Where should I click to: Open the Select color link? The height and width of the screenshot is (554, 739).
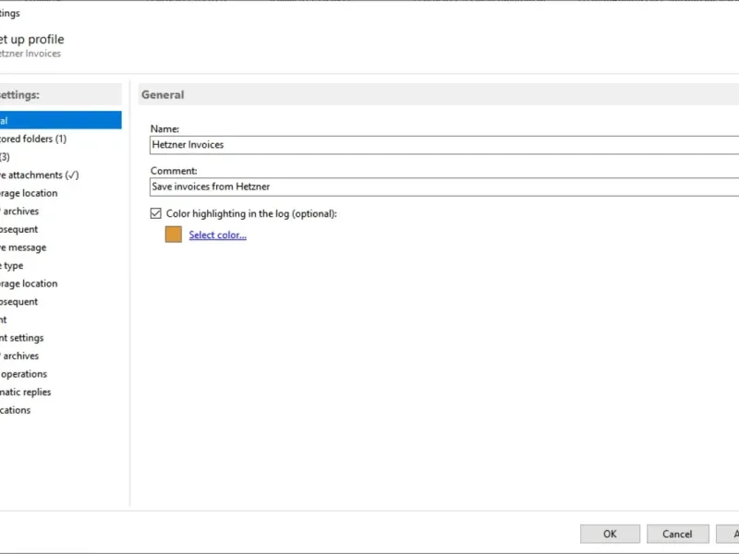pyautogui.click(x=217, y=235)
